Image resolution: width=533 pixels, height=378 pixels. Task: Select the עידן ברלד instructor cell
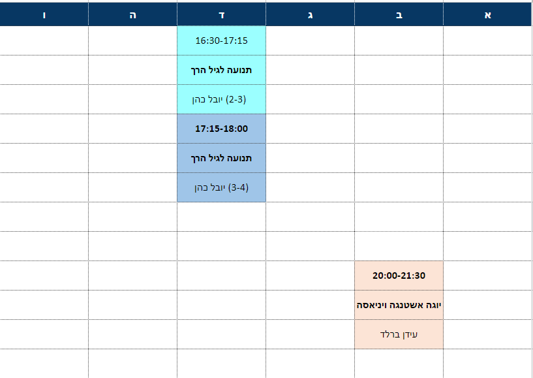coord(399,334)
